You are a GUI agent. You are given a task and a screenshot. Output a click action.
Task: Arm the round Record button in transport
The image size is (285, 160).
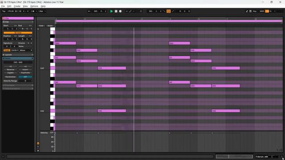[x=120, y=11]
